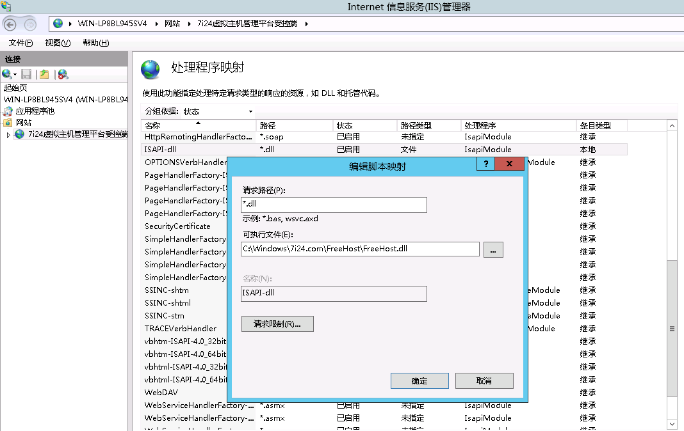Click the folder up-level icon in Connections toolbar
This screenshot has width=684, height=431.
click(44, 74)
